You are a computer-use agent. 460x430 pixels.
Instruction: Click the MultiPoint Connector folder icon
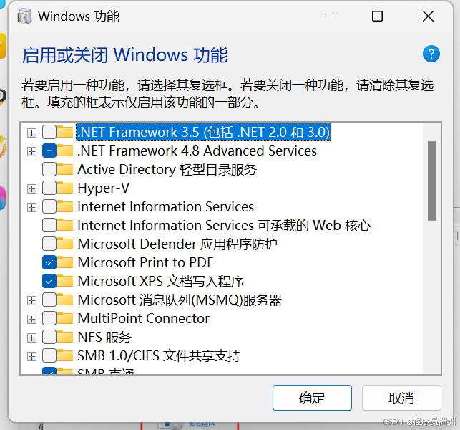[66, 319]
